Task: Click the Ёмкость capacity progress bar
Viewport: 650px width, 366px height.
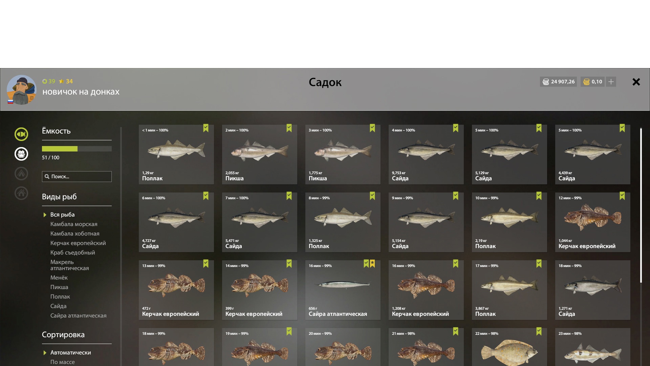Action: (77, 149)
